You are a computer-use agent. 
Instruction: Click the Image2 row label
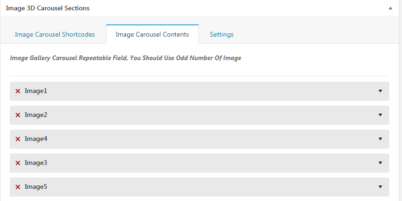(x=36, y=115)
